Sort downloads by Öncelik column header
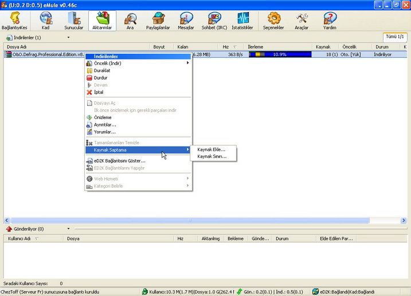 pyautogui.click(x=355, y=47)
